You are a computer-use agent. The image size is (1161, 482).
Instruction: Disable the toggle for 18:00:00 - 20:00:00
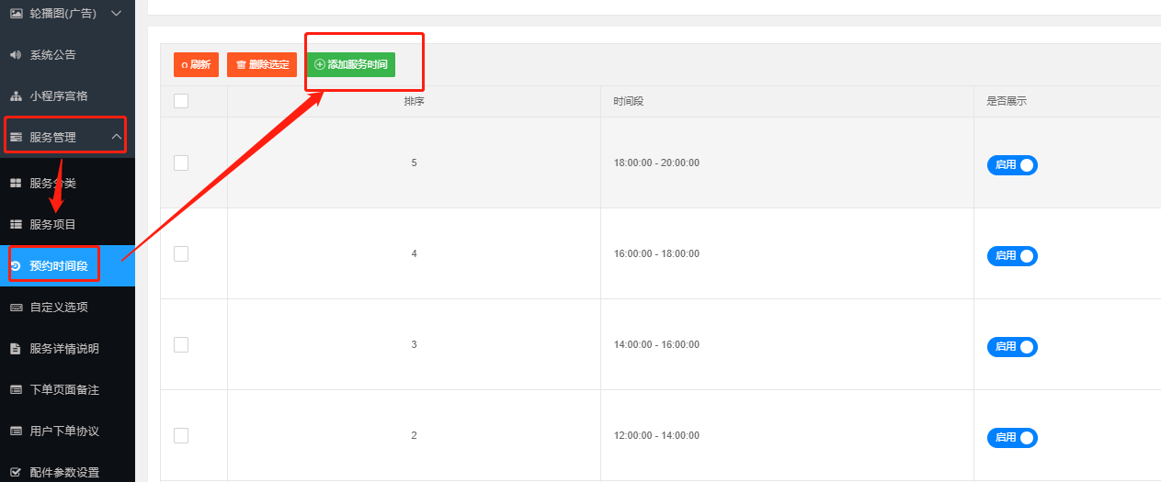(1012, 165)
